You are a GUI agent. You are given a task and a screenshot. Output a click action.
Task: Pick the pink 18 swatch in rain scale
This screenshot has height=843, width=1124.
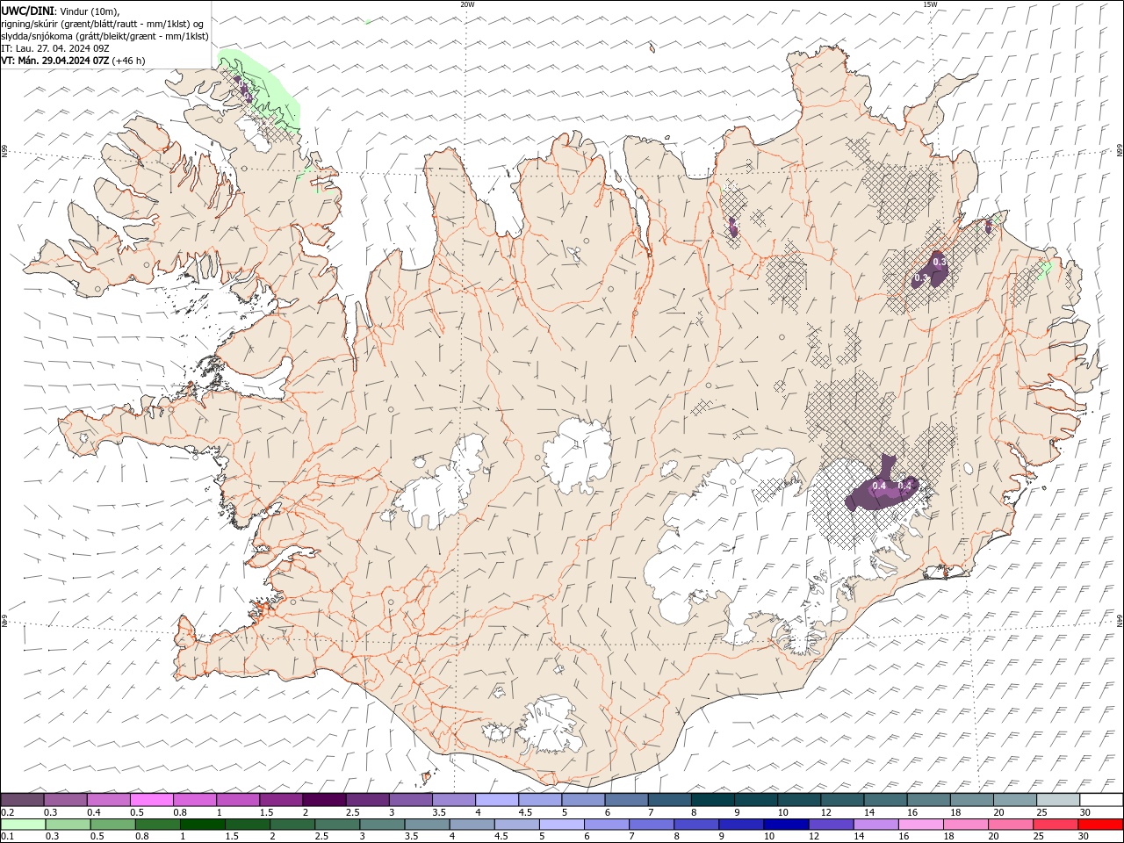tap(965, 825)
